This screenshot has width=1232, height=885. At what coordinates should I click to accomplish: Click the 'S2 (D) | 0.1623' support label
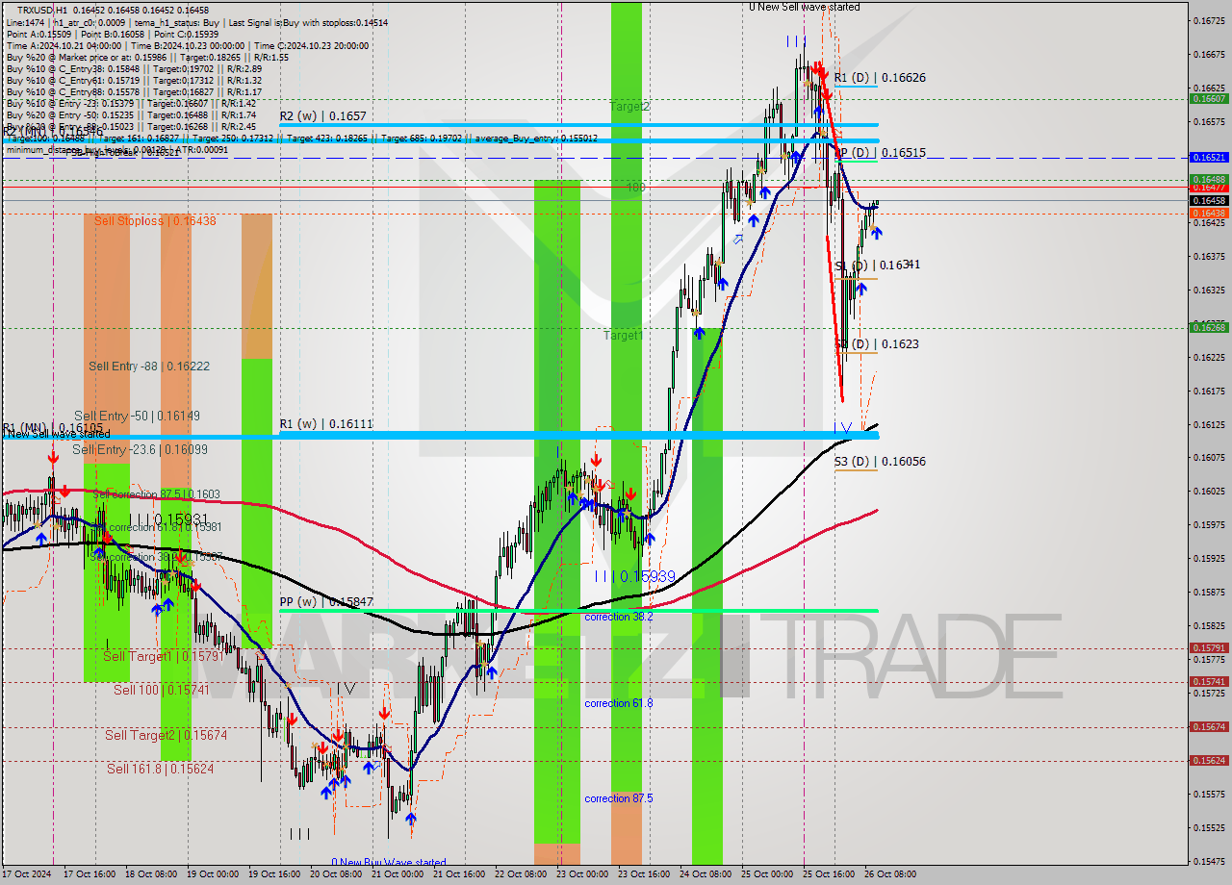[x=876, y=343]
